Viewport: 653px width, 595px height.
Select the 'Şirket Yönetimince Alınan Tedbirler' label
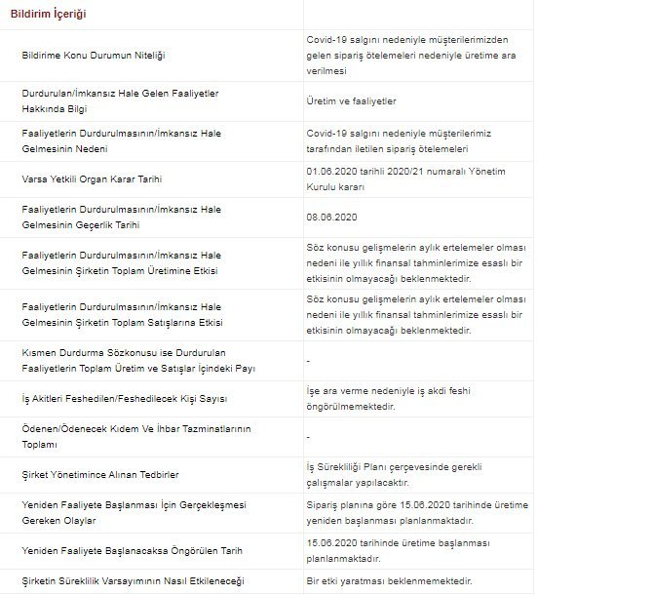point(99,475)
